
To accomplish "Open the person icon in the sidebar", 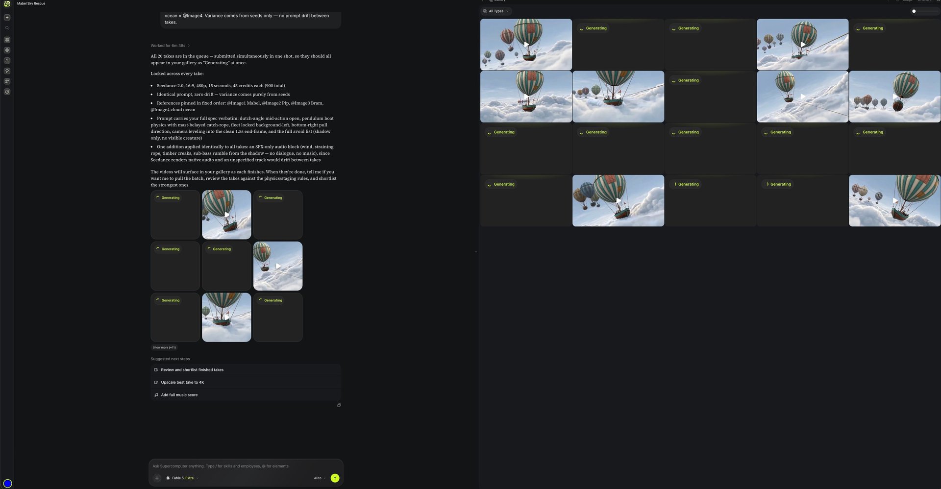I will click(x=7, y=61).
